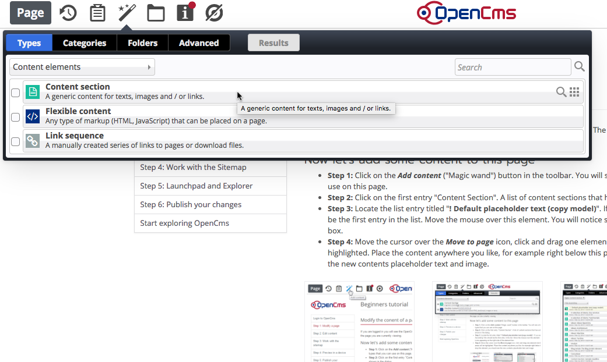Open the gallery folder icon in toolbar
The height and width of the screenshot is (362, 607).
click(156, 13)
